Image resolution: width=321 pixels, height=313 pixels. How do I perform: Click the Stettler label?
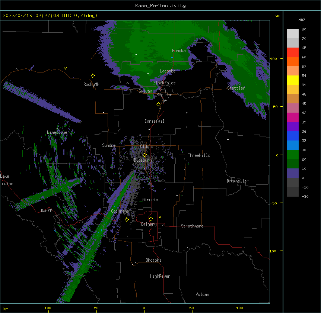[x=236, y=88]
